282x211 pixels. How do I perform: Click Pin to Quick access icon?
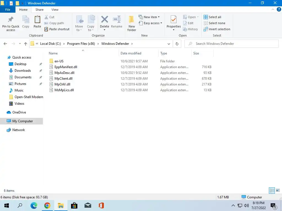(11, 20)
